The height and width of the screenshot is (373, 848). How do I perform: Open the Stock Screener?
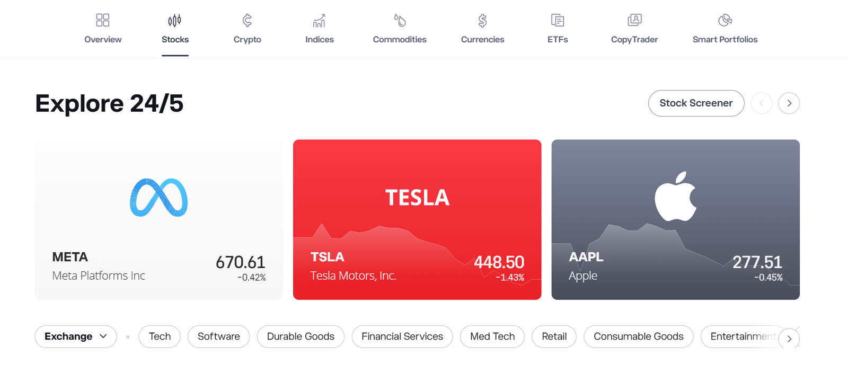pyautogui.click(x=696, y=103)
